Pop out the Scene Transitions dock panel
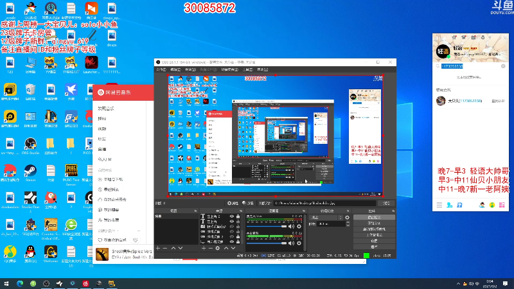Viewport: 514px width, 289px height. [x=348, y=211]
